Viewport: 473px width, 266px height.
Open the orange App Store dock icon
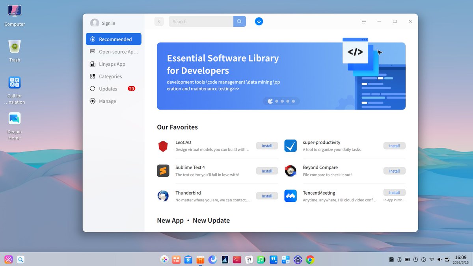click(x=201, y=260)
